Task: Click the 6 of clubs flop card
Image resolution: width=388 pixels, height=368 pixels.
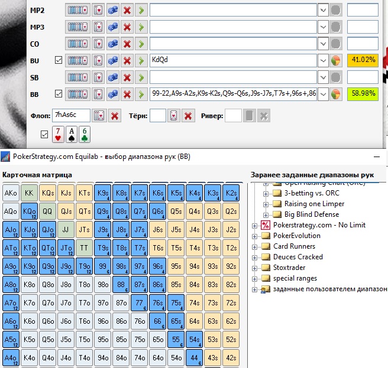Action: (85, 135)
